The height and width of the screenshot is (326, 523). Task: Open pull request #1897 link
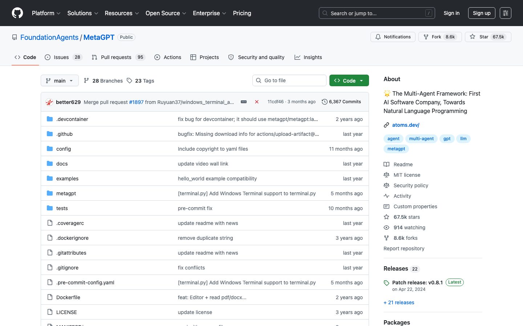(x=136, y=102)
